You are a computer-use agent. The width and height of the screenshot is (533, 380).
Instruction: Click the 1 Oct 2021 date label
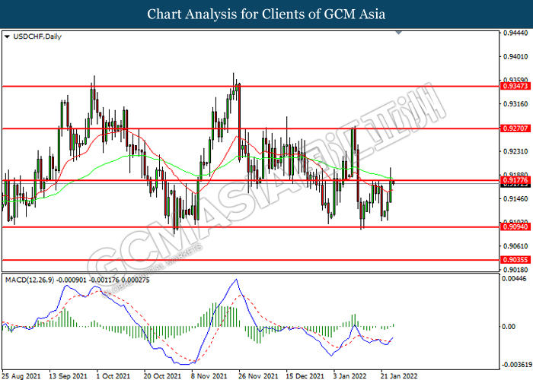click(x=113, y=376)
